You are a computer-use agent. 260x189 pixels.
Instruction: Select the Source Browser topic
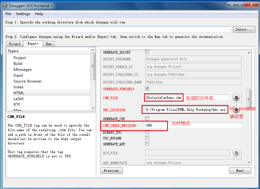pos(28,81)
